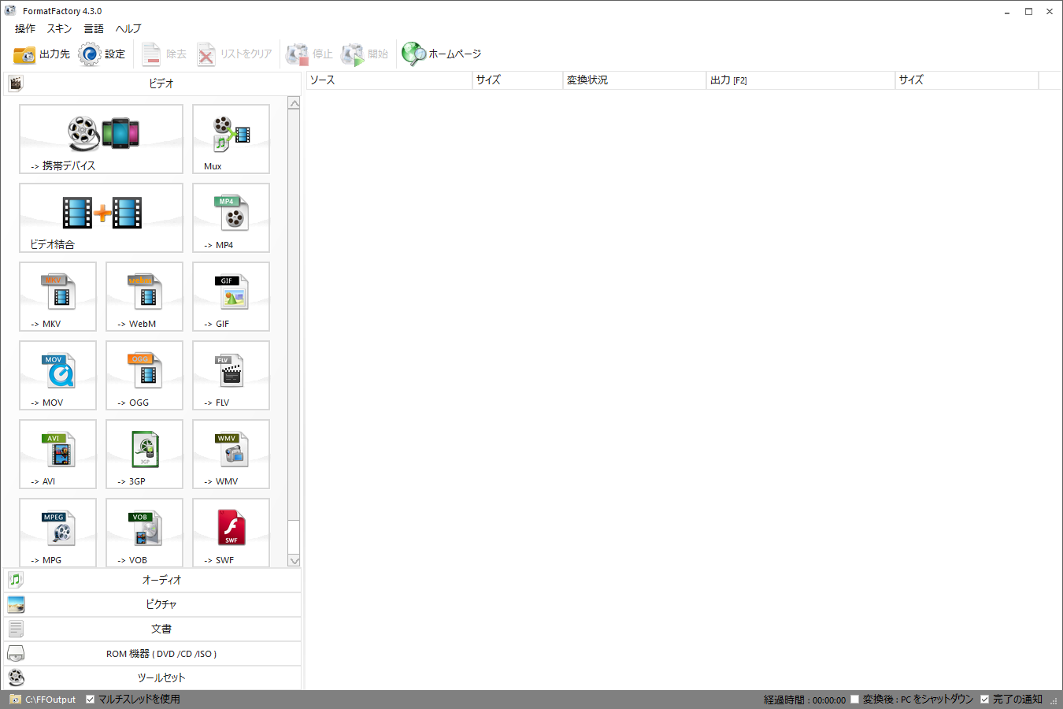Choose the -> FLV conversion tile
The width and height of the screenshot is (1063, 709).
coord(231,375)
